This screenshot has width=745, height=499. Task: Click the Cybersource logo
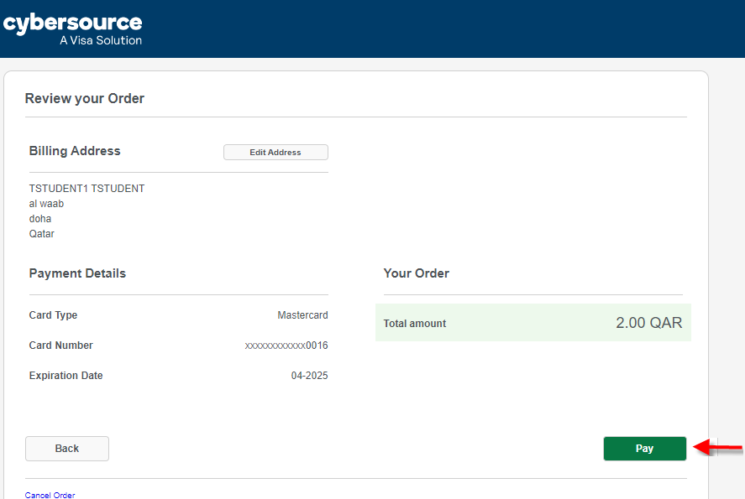[x=72, y=23]
